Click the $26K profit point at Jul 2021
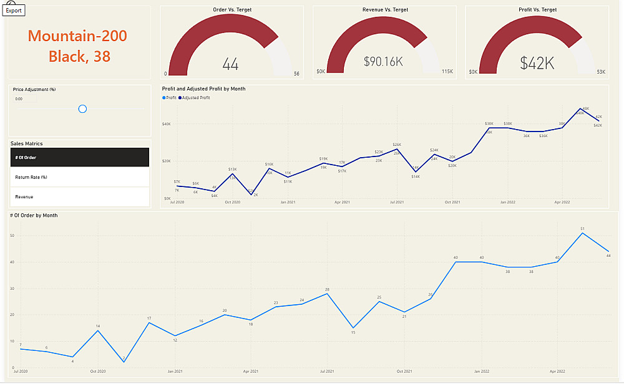 [x=397, y=149]
